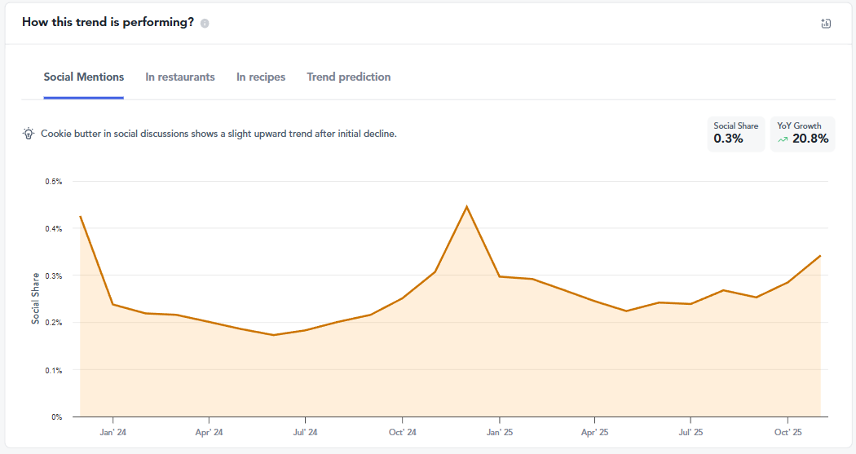The image size is (856, 454).
Task: Click the Jul' 24 x-axis label
Action: tap(305, 432)
